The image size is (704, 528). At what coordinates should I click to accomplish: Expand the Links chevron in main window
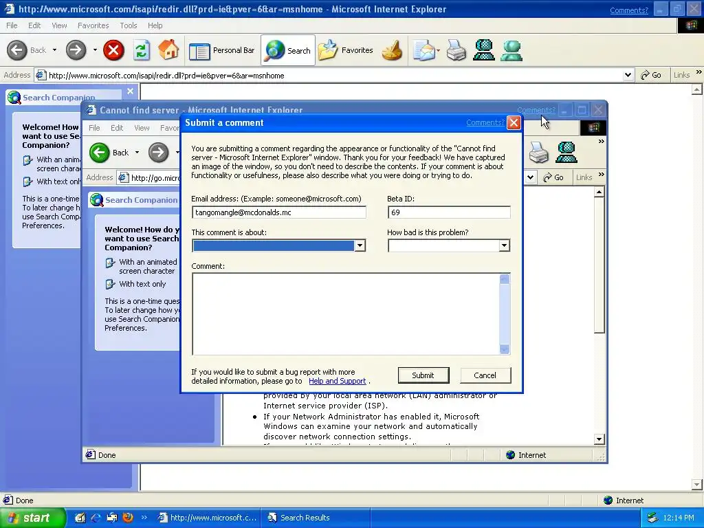tap(699, 71)
